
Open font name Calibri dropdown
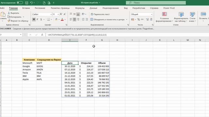tap(51, 14)
